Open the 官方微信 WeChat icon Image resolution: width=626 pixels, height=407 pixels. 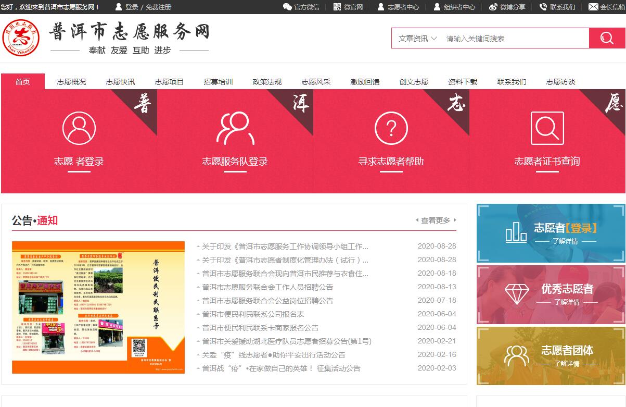click(x=287, y=7)
